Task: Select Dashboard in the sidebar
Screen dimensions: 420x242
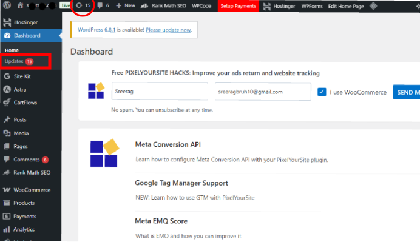Action: [31, 36]
